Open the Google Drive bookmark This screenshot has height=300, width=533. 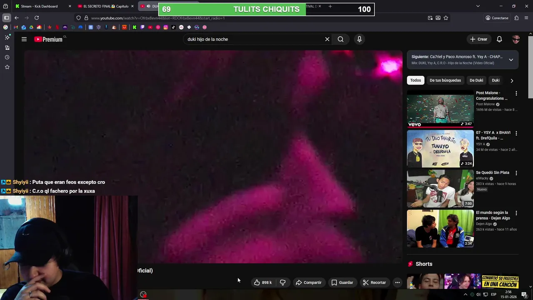[31, 27]
